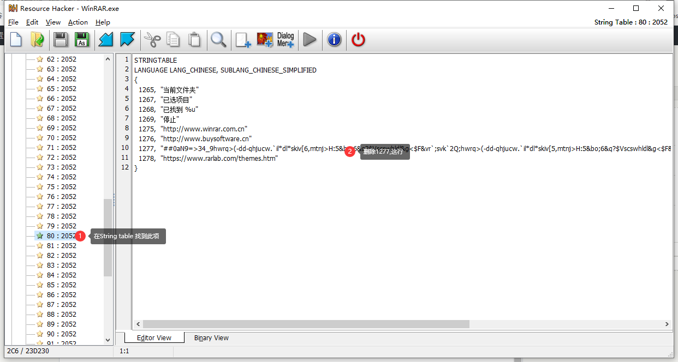The image size is (678, 362).
Task: Select tree item 80 : 2052
Action: (x=61, y=236)
